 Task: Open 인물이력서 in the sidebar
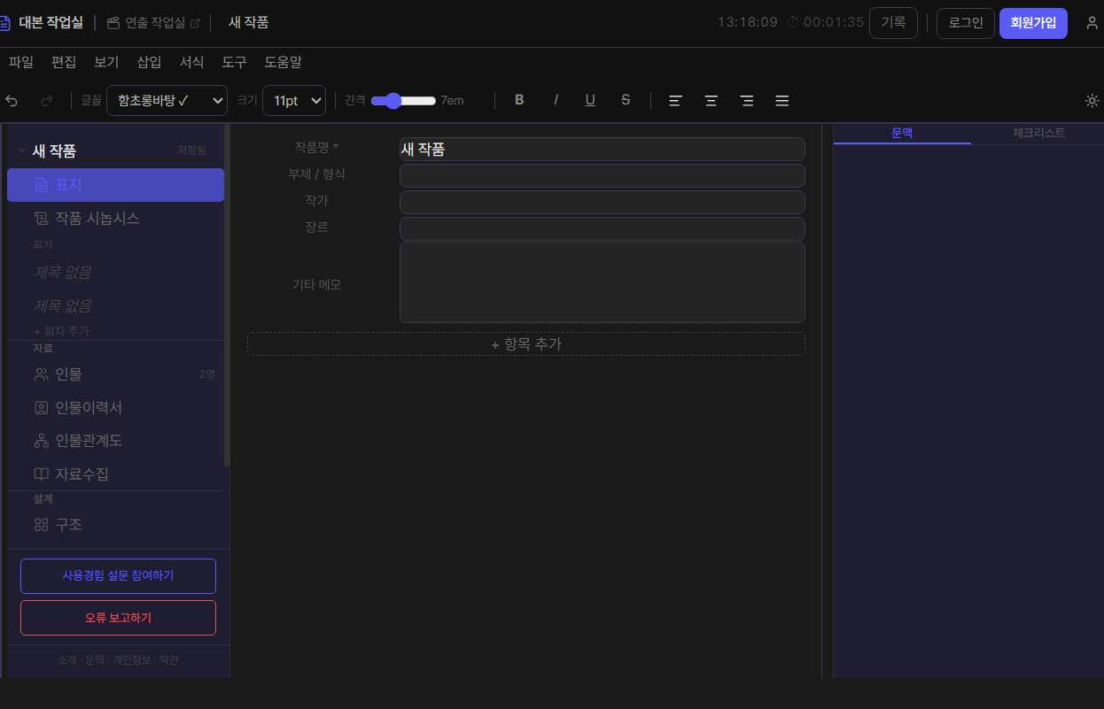click(115, 408)
